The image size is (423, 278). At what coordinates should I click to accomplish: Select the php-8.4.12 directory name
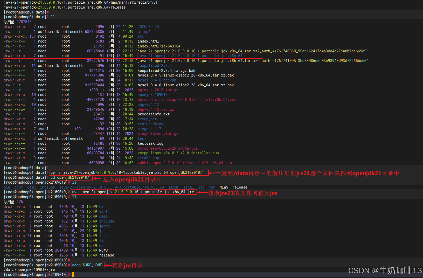[x=148, y=105]
